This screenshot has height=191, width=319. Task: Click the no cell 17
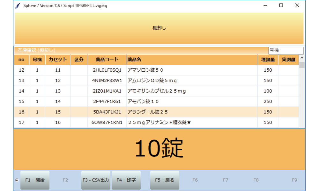point(21,122)
